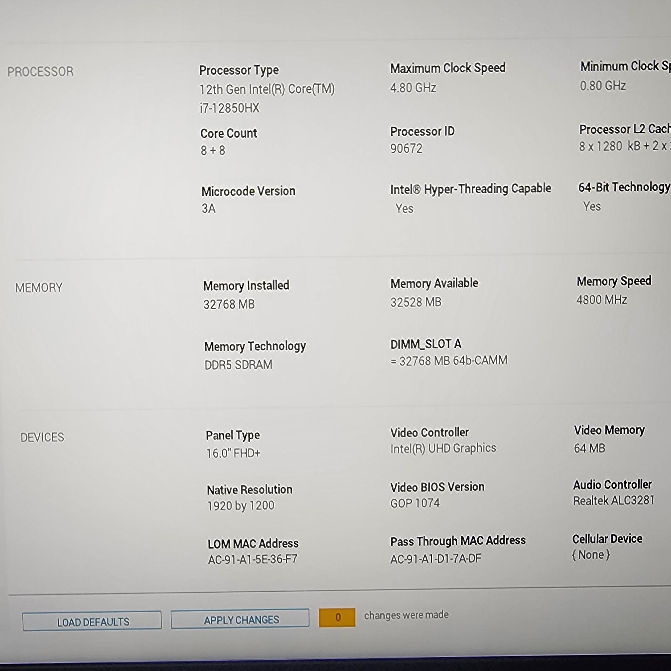Select the DEVICES section heading
The height and width of the screenshot is (671, 671).
click(x=42, y=437)
